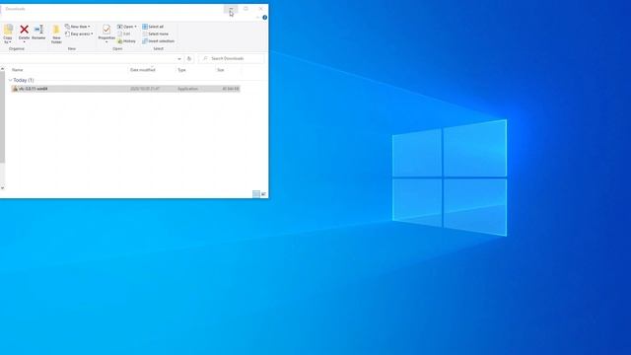Switch to Details view icon in status bar
The image size is (631, 355).
[x=256, y=194]
